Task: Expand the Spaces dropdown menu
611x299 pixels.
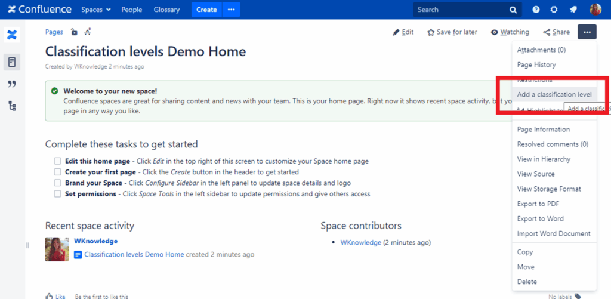Action: (x=96, y=10)
